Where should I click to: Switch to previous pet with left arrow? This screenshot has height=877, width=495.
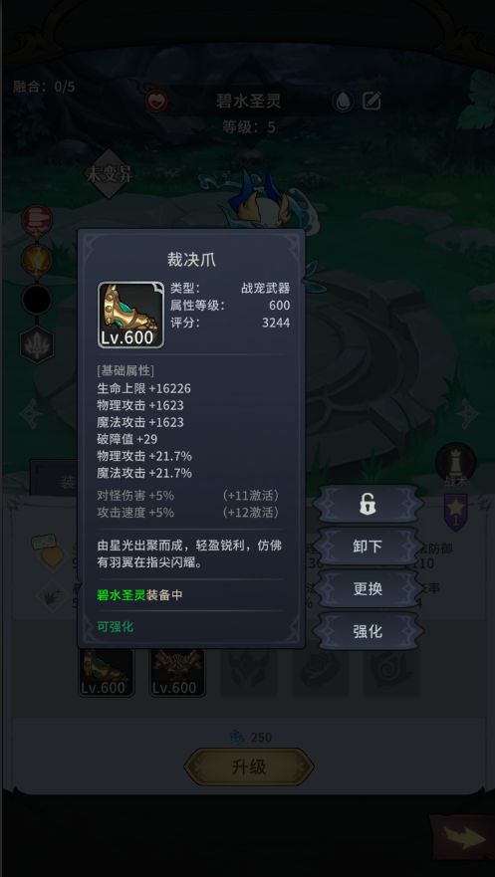coord(29,414)
